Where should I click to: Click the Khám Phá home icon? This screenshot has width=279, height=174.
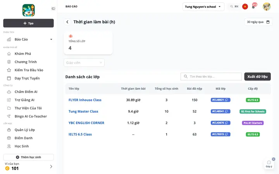coord(9,54)
